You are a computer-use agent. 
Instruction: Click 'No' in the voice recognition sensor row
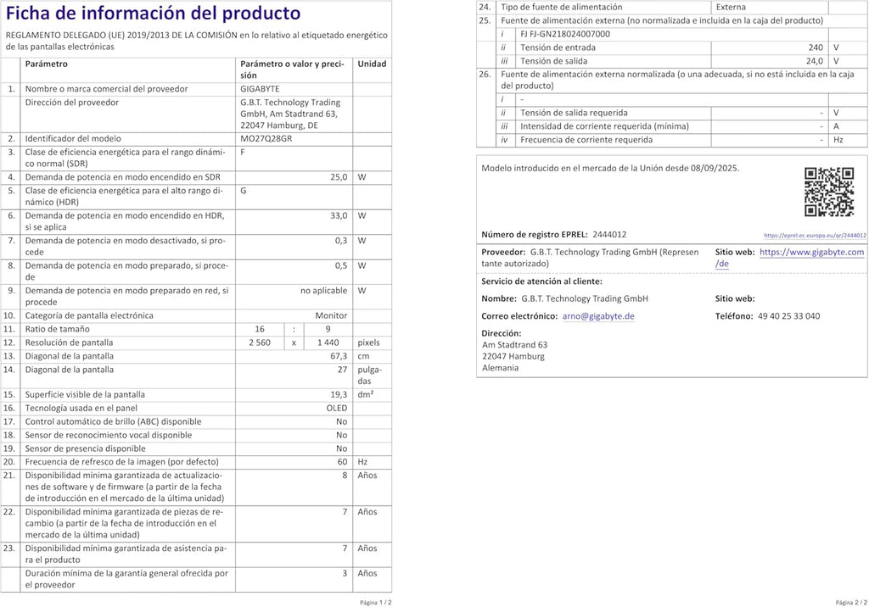pyautogui.click(x=341, y=435)
